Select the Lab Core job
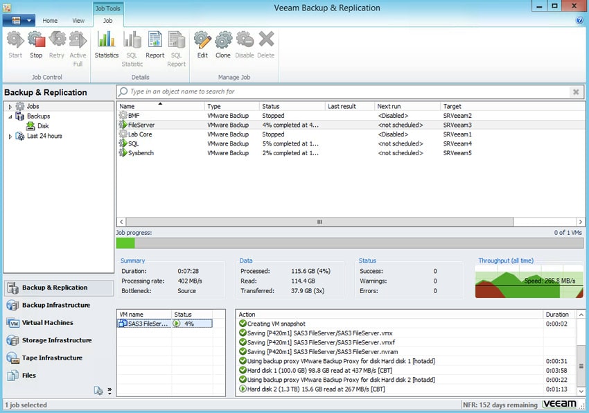The height and width of the screenshot is (413, 589). point(351,134)
